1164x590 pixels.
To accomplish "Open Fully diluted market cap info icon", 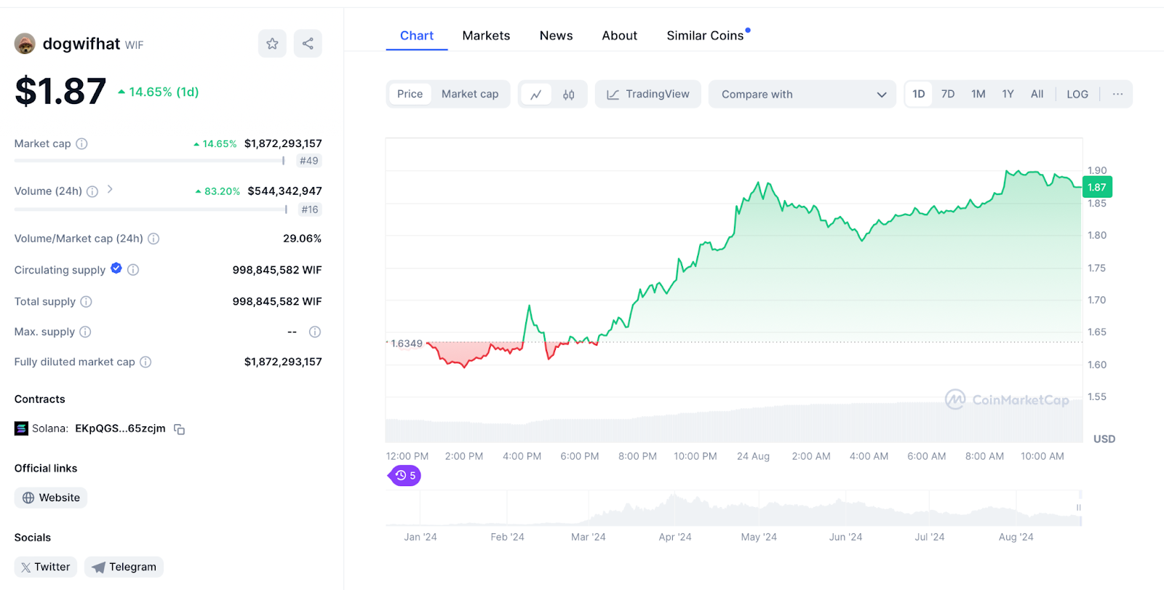I will tap(145, 362).
